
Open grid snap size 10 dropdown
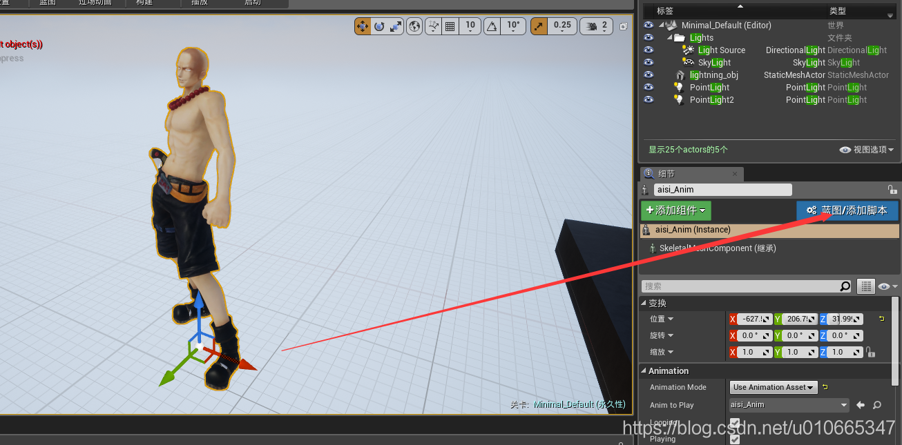click(x=470, y=26)
